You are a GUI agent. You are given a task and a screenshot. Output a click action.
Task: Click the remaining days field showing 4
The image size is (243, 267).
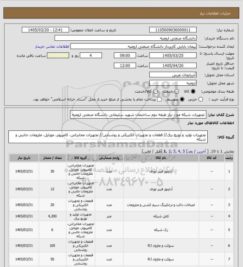[91, 56]
